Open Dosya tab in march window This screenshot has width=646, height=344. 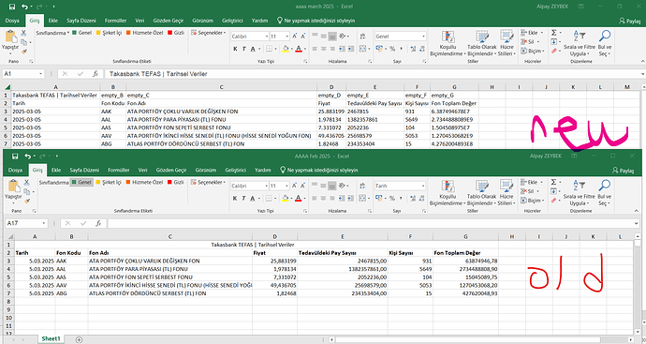tap(12, 21)
